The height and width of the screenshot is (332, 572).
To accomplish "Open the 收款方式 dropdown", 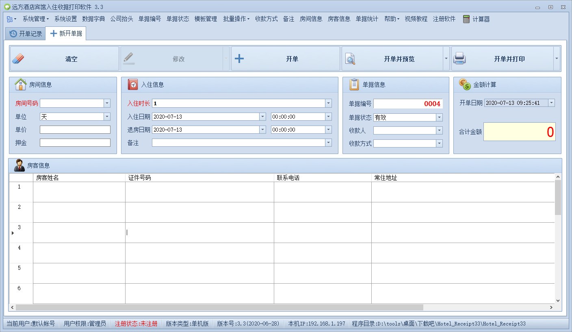I will click(439, 143).
